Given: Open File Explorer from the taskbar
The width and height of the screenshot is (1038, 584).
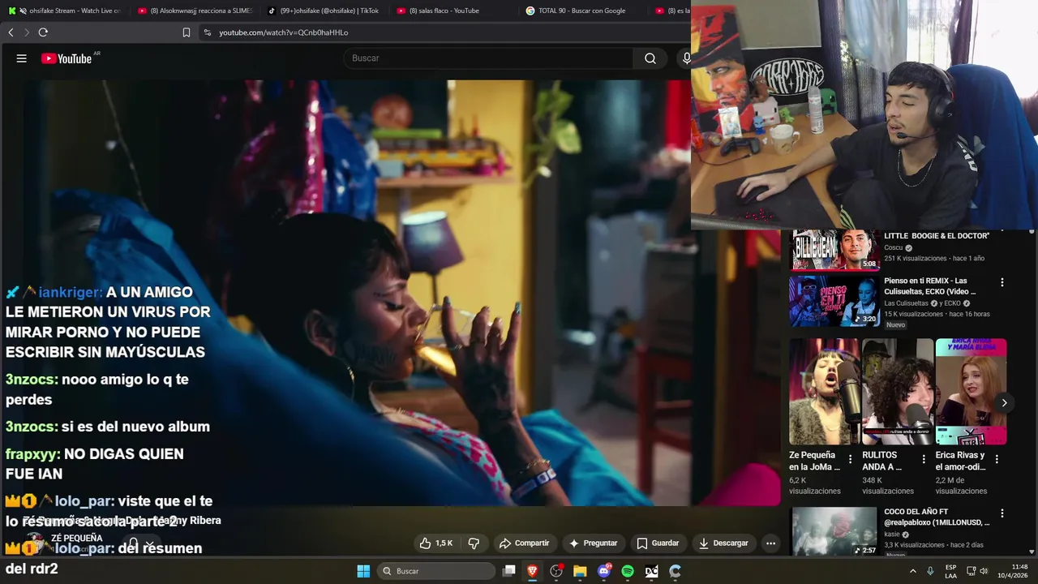Looking at the screenshot, I should 580,571.
